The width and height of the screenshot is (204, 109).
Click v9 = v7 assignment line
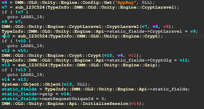(12, 22)
